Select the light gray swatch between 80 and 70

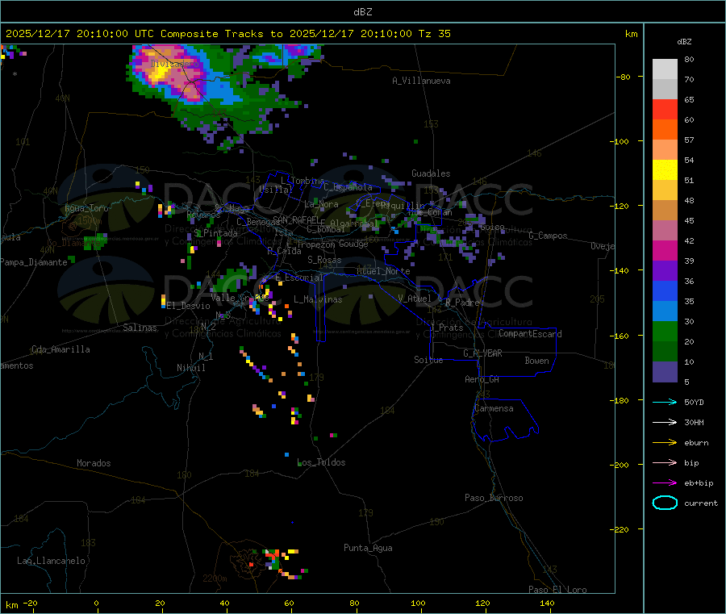[665, 69]
